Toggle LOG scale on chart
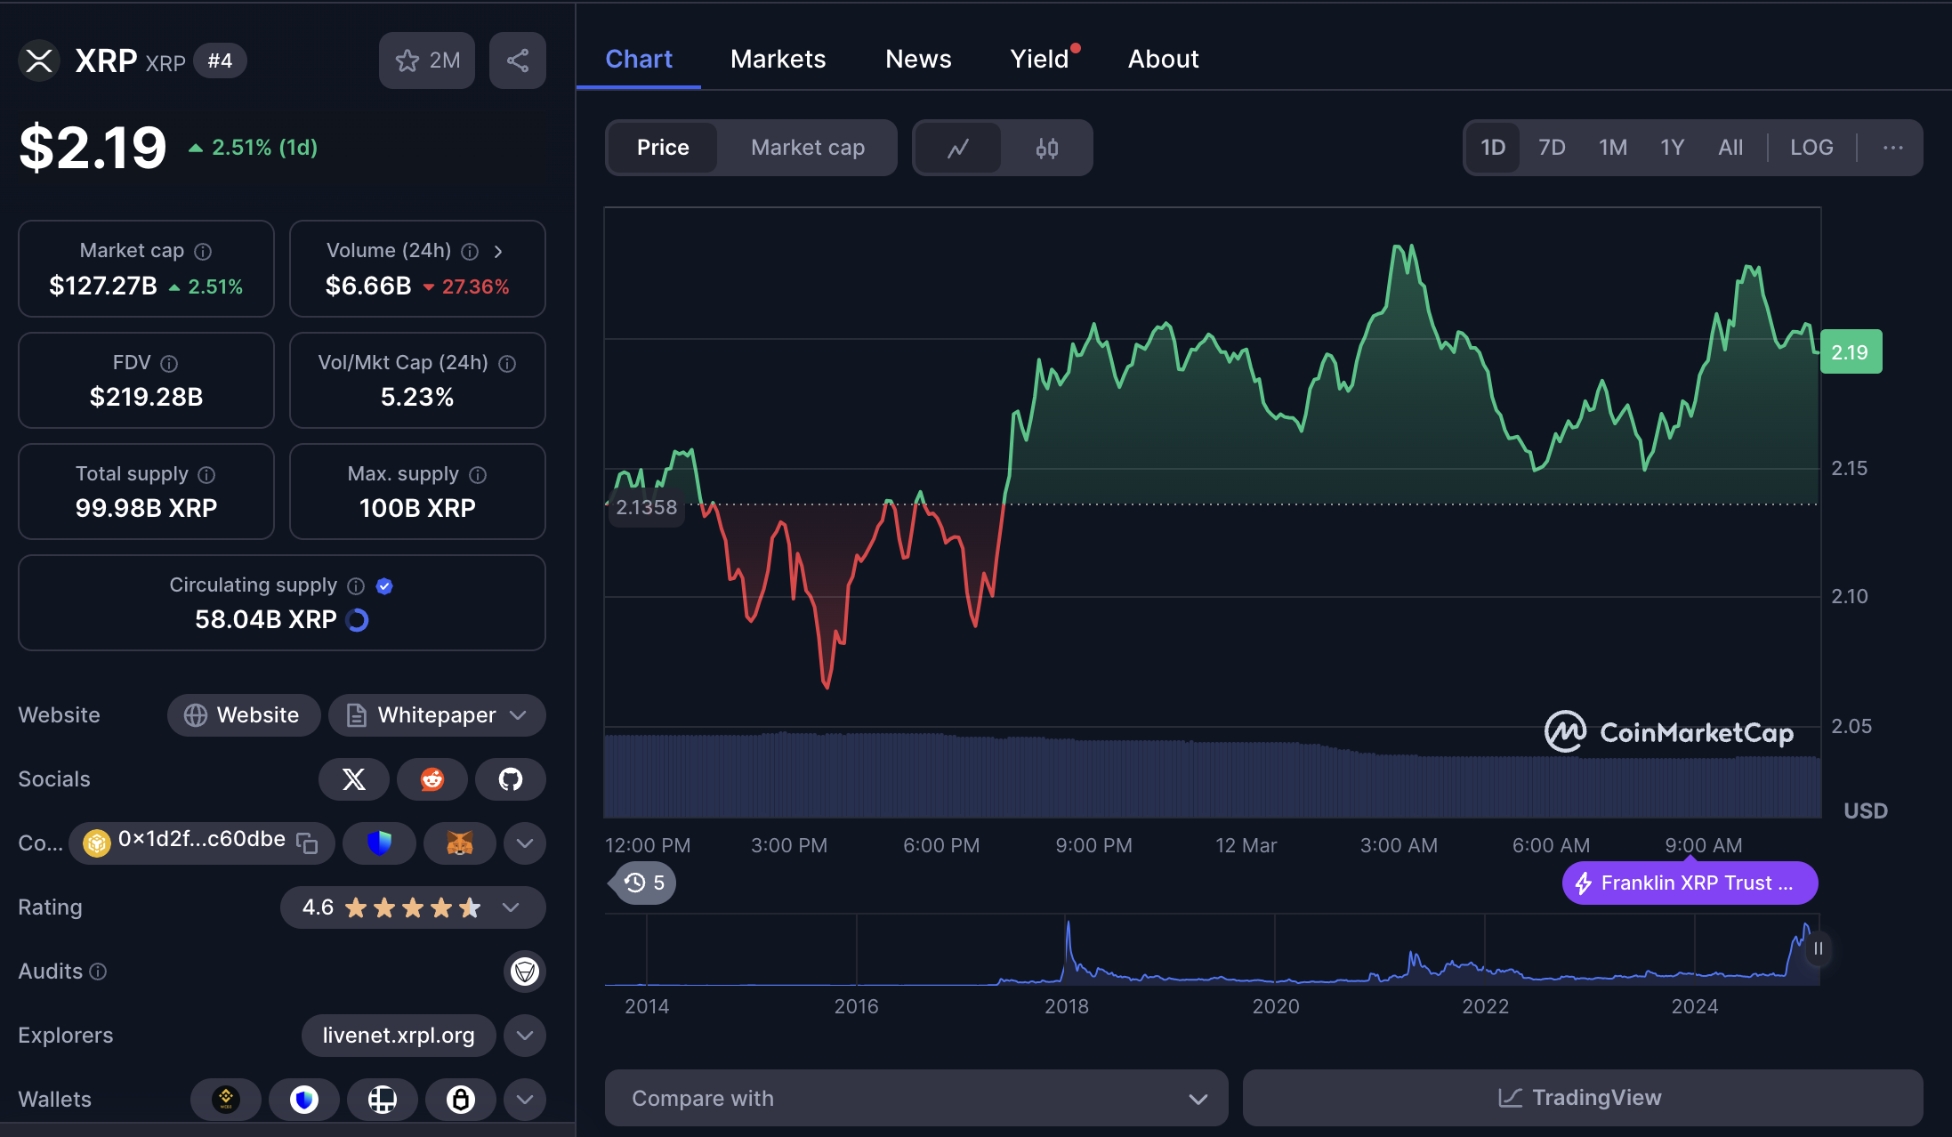This screenshot has width=1952, height=1137. click(1811, 148)
